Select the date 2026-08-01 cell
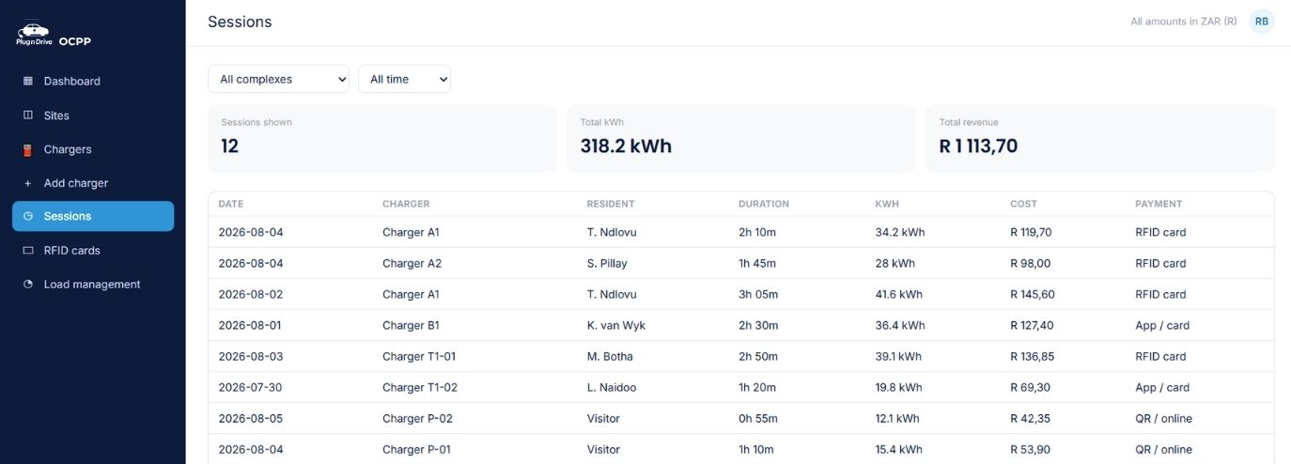The image size is (1291, 464). click(250, 325)
